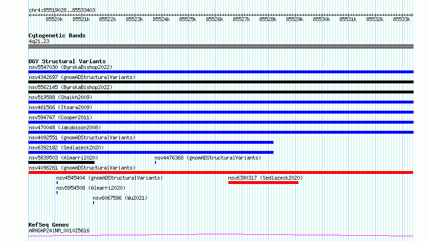427x241 pixels.
Task: Click nsv470048 (Jakobsson2008) variant label
Action: pos(65,127)
